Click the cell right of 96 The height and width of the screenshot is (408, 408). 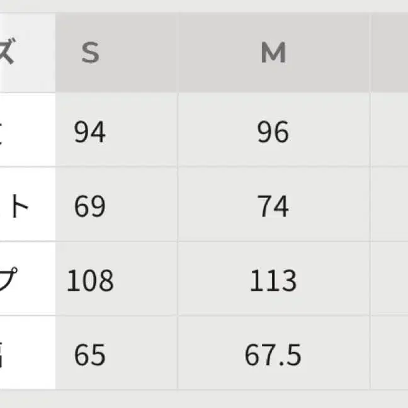(390, 132)
